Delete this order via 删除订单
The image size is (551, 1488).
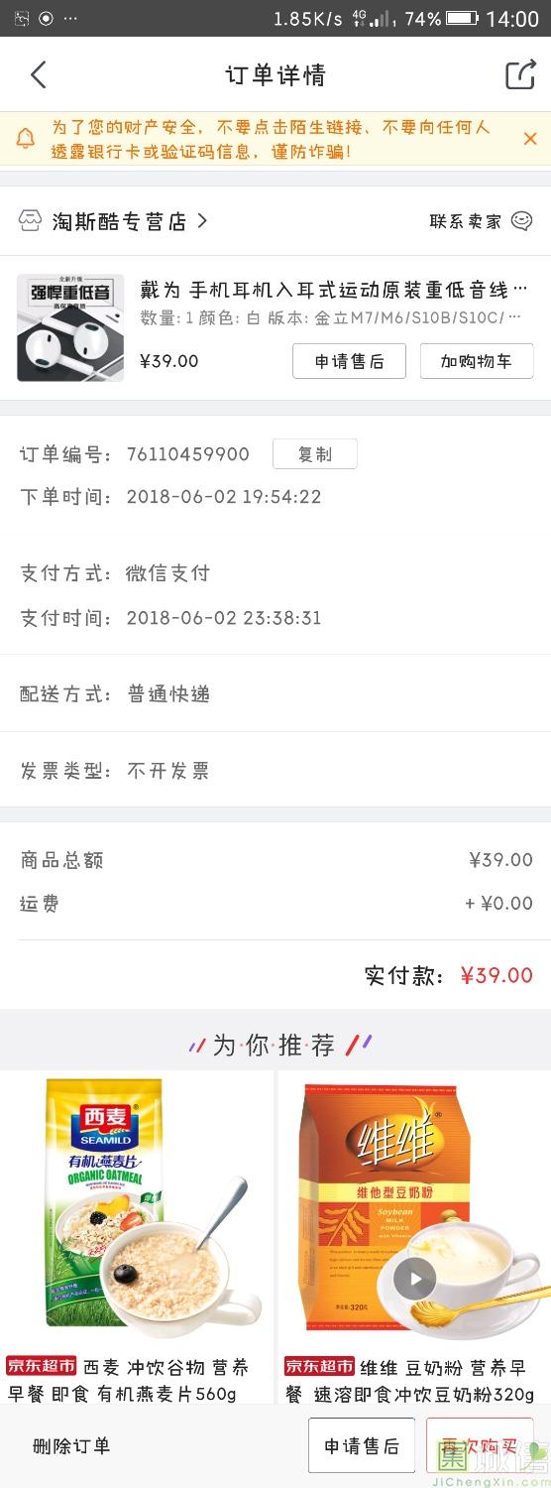pyautogui.click(x=71, y=1446)
